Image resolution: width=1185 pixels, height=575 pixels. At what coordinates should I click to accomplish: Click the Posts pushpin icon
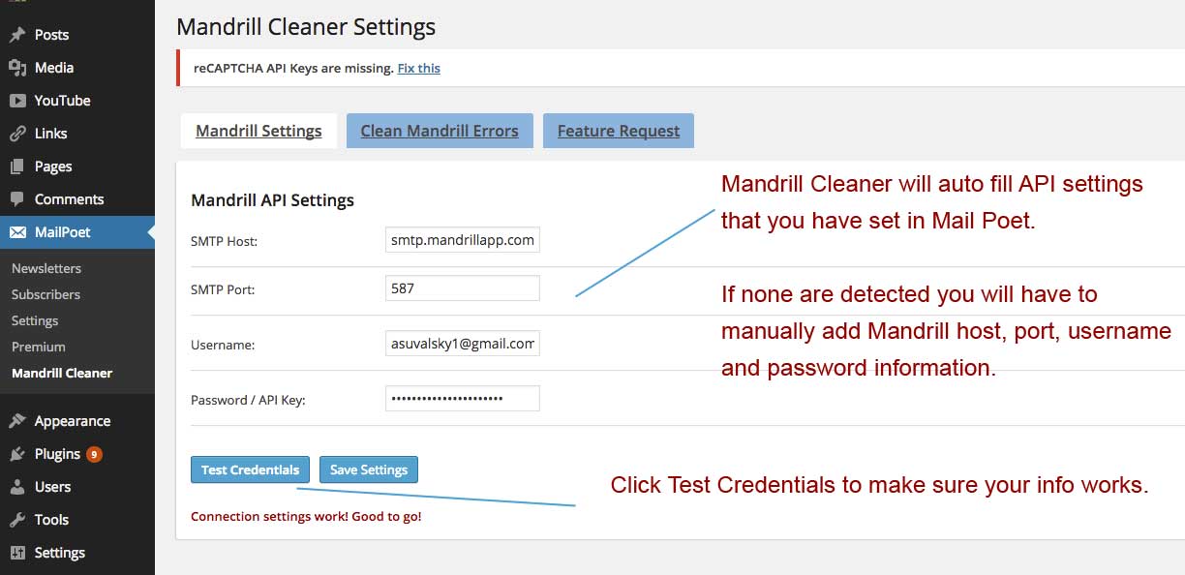coord(17,35)
